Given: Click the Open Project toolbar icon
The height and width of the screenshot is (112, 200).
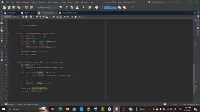Looking at the screenshot, I should click(x=14, y=7).
